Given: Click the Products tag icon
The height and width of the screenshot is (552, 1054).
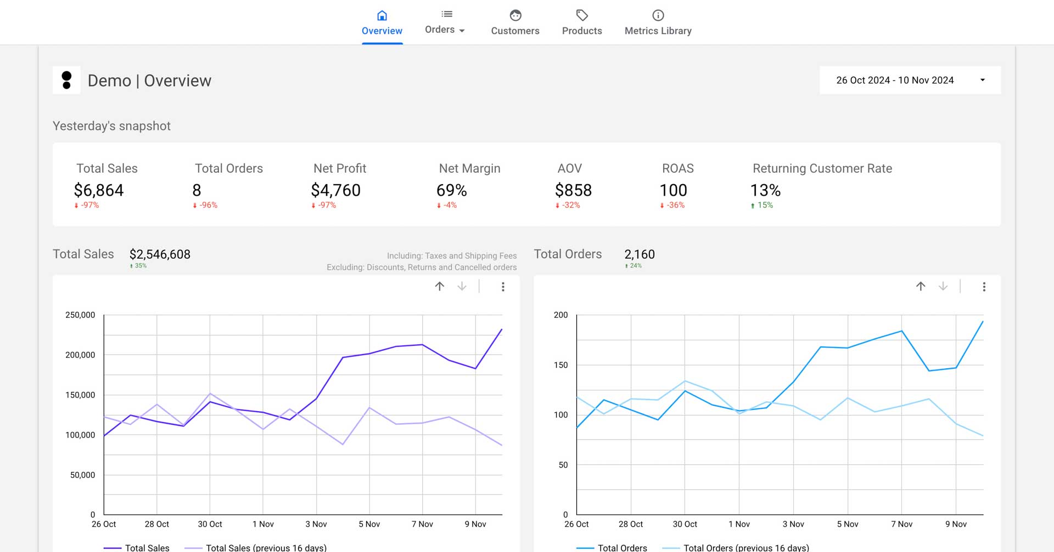Looking at the screenshot, I should [582, 15].
